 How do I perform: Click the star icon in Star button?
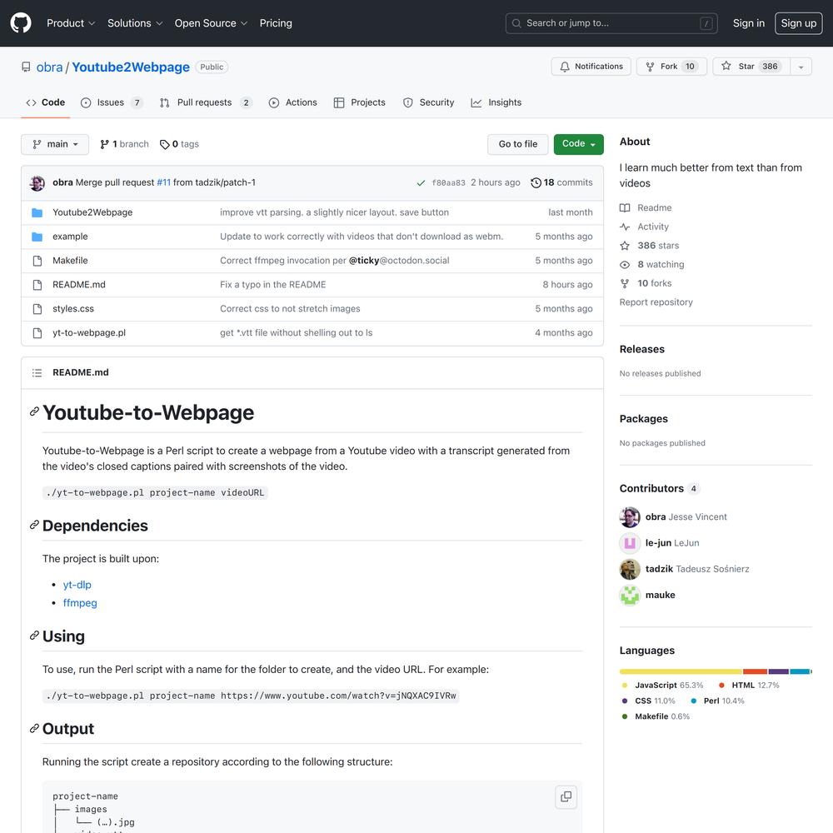[x=726, y=66]
